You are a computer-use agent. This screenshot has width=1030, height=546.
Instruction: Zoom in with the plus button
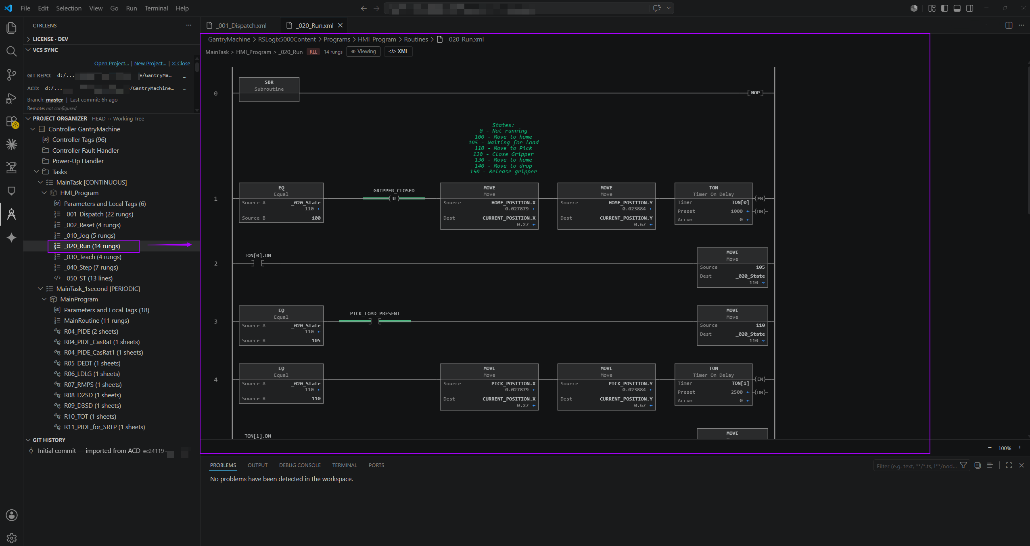click(1020, 447)
